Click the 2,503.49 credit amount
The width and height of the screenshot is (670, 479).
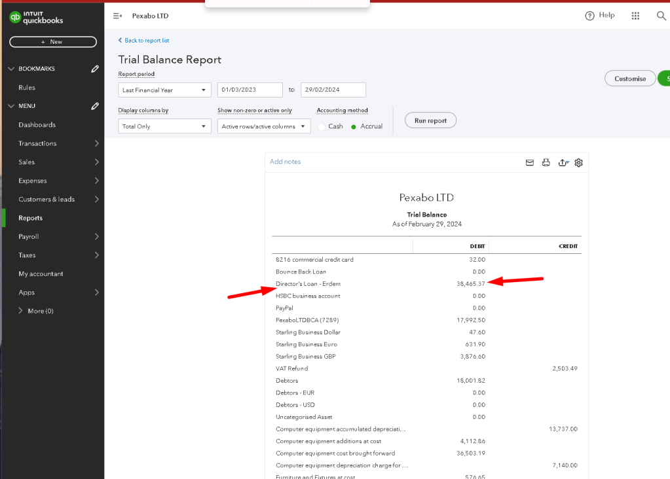tap(565, 368)
